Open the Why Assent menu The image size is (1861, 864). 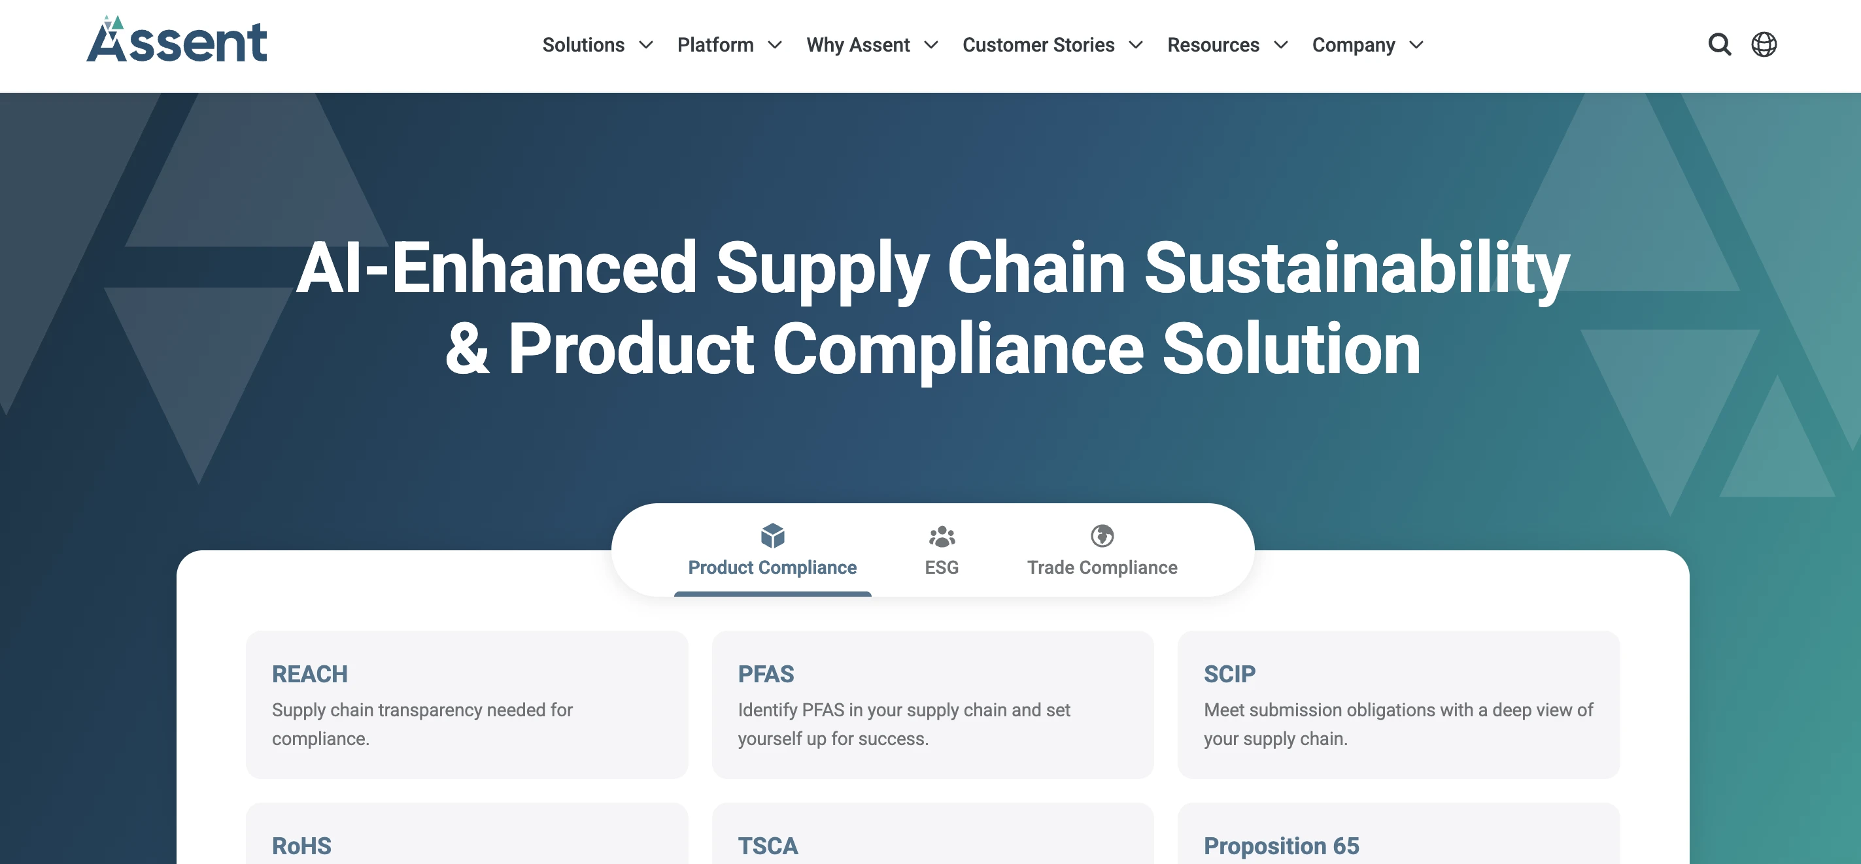(859, 44)
